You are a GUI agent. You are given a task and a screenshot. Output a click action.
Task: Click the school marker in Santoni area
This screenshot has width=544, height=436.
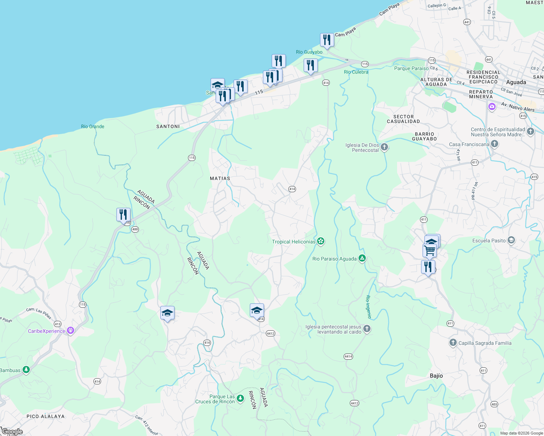[x=217, y=85]
